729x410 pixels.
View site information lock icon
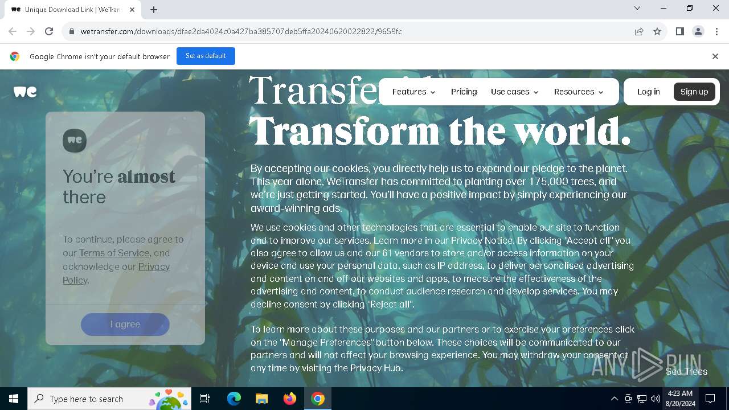coord(72,31)
